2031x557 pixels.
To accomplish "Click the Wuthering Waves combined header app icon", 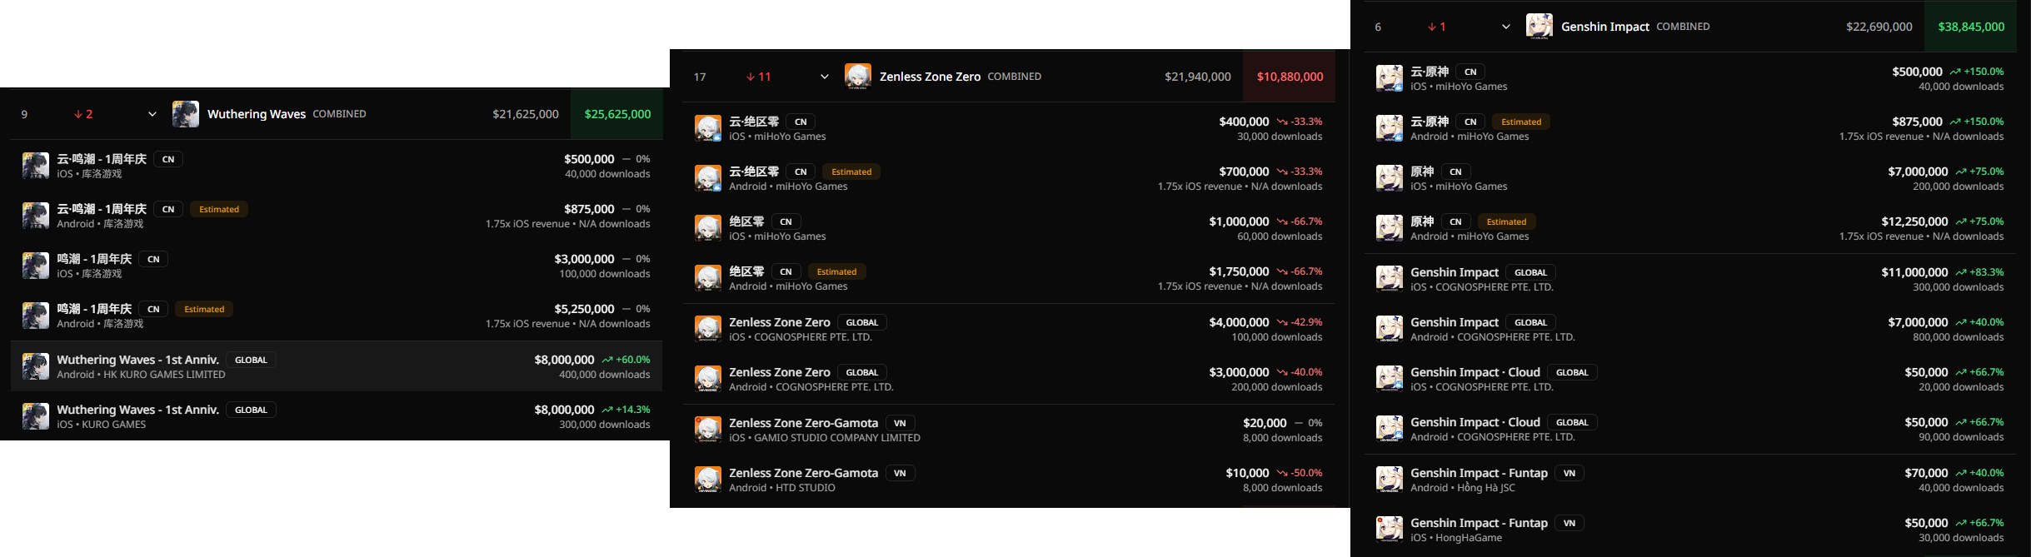I will (x=186, y=114).
